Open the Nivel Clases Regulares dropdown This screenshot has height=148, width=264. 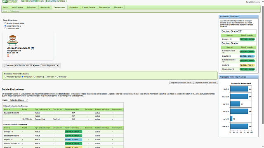tap(49, 65)
